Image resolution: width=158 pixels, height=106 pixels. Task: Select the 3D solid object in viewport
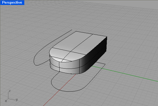coord(78,53)
